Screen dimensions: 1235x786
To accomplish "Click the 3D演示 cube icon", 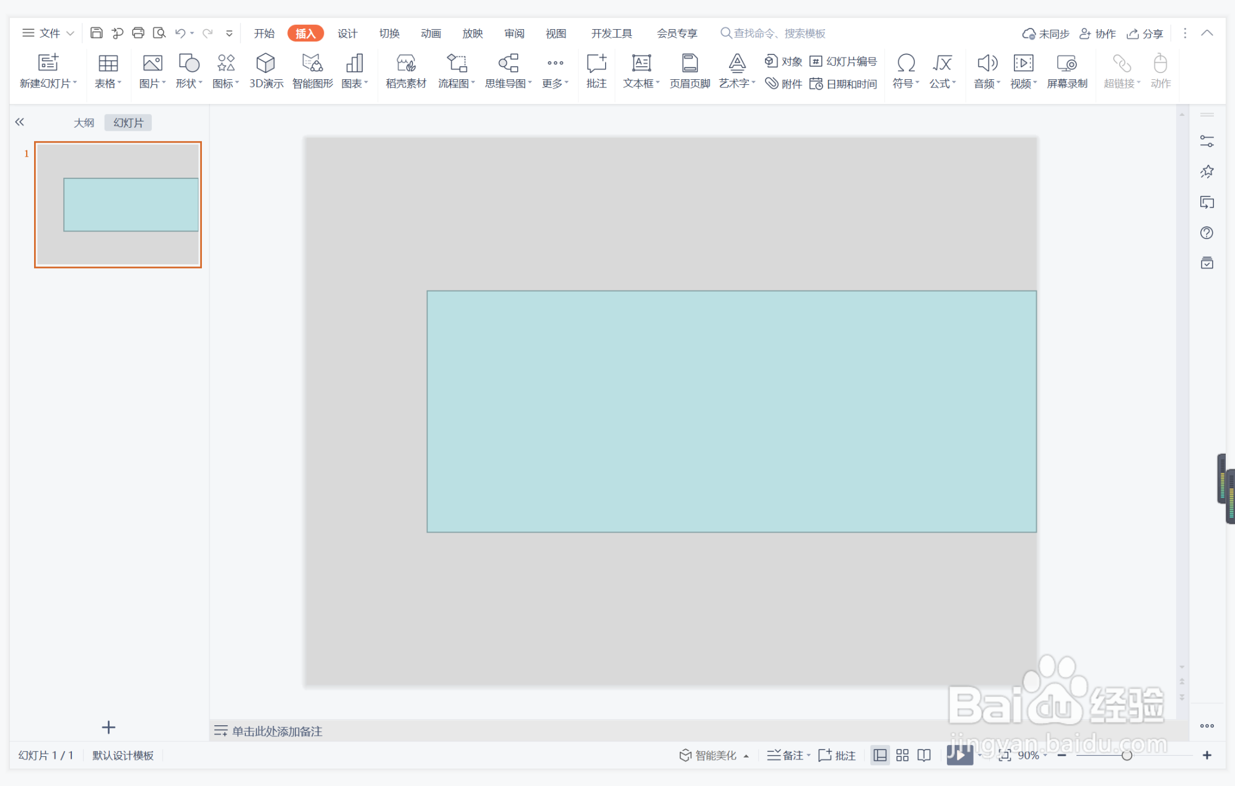I will (266, 71).
